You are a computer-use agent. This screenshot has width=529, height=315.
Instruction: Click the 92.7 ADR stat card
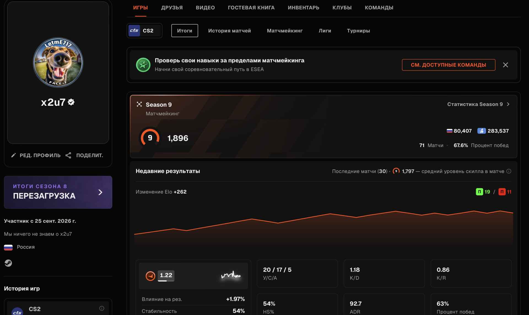pyautogui.click(x=384, y=304)
